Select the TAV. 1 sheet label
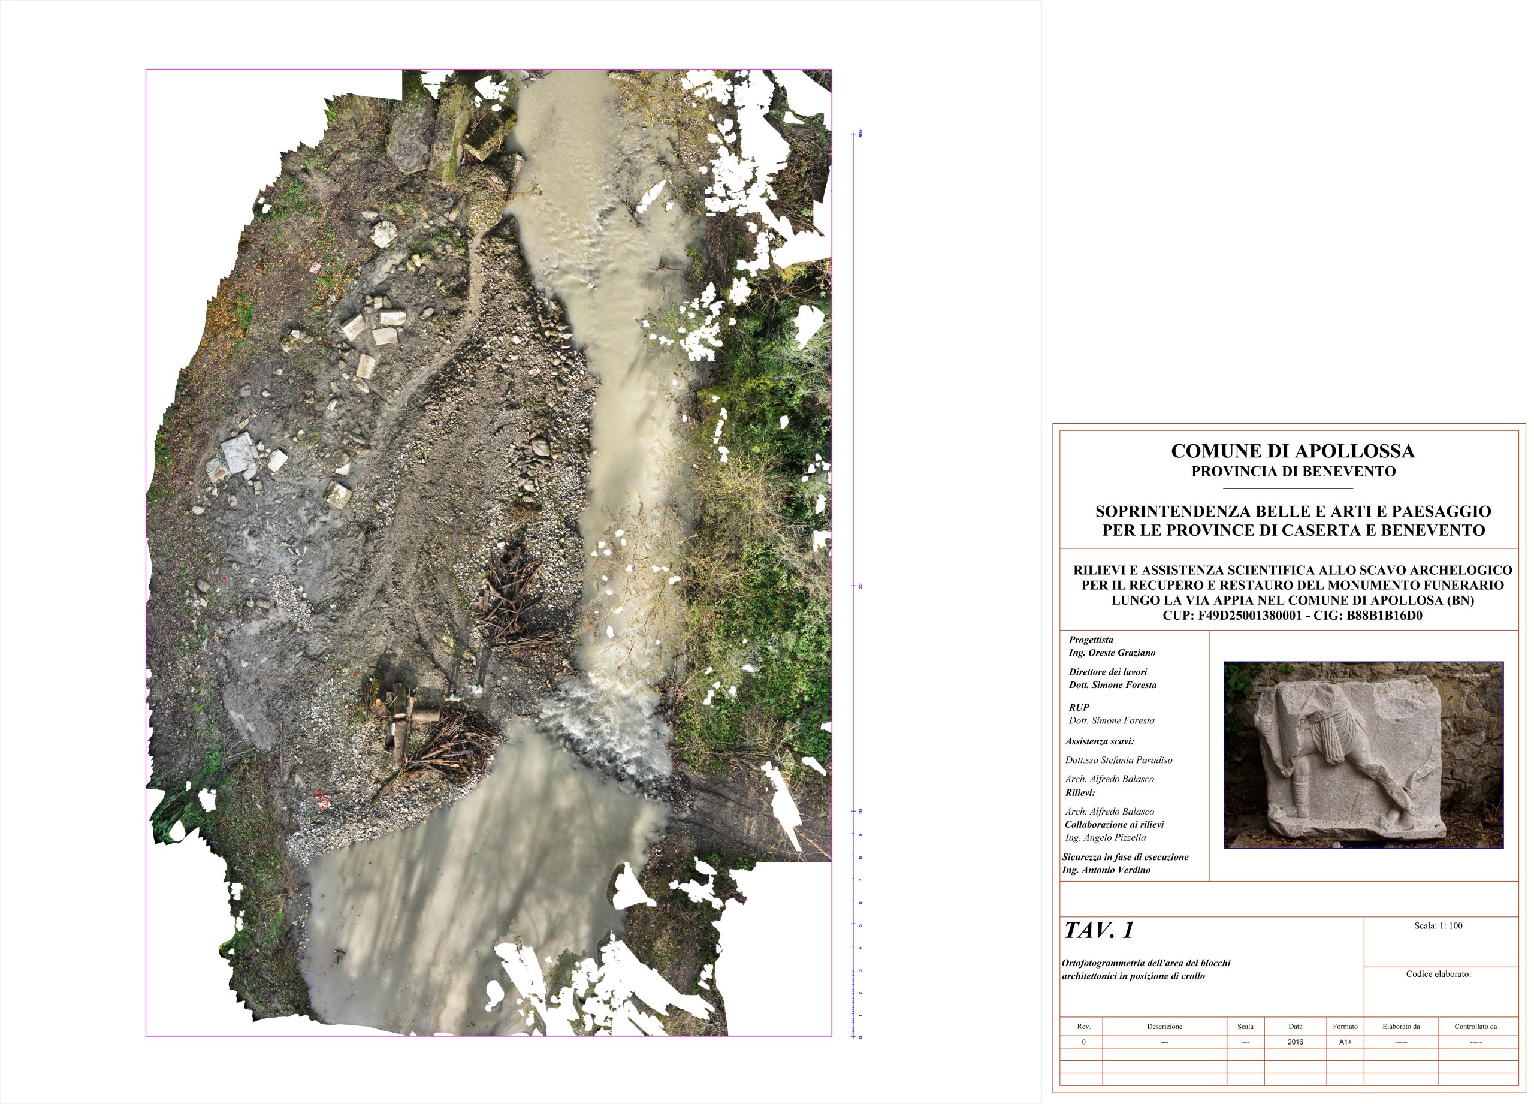1534x1104 pixels. (1098, 931)
